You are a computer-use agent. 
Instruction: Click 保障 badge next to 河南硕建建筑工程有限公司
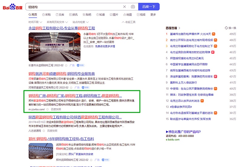click(x=86, y=87)
